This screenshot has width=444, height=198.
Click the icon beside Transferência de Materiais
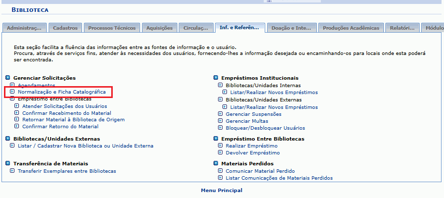click(8, 163)
